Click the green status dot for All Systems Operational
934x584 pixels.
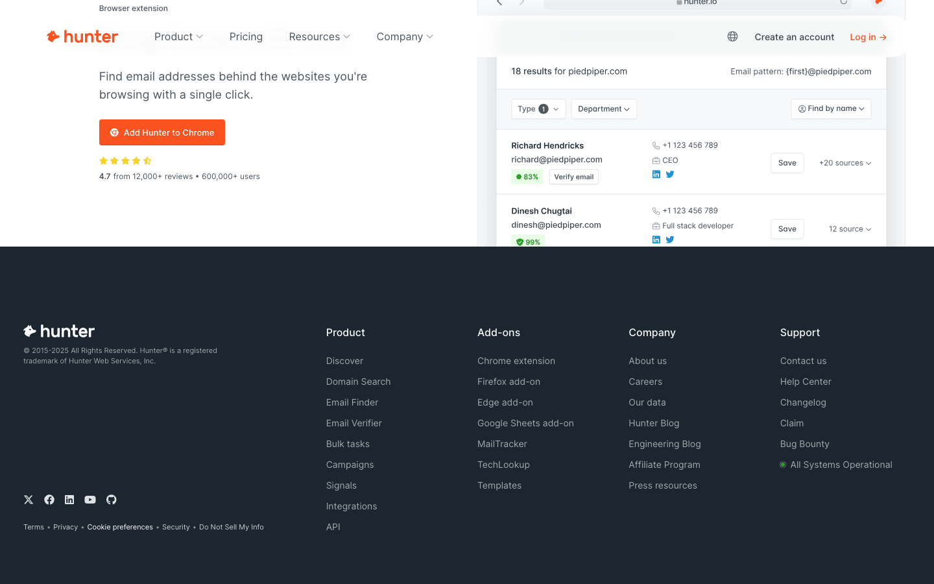pyautogui.click(x=783, y=465)
